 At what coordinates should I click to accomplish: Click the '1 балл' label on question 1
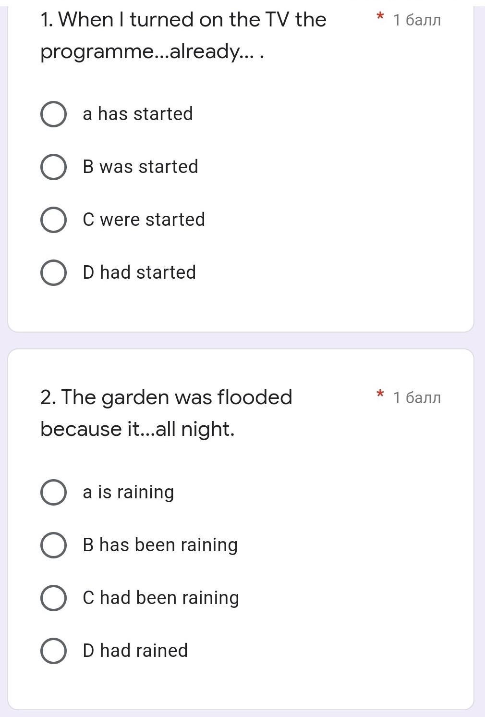click(416, 20)
